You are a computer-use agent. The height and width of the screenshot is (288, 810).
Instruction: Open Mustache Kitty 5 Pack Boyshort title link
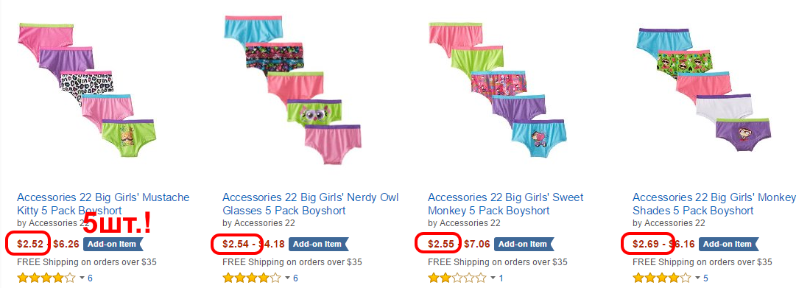pos(103,204)
